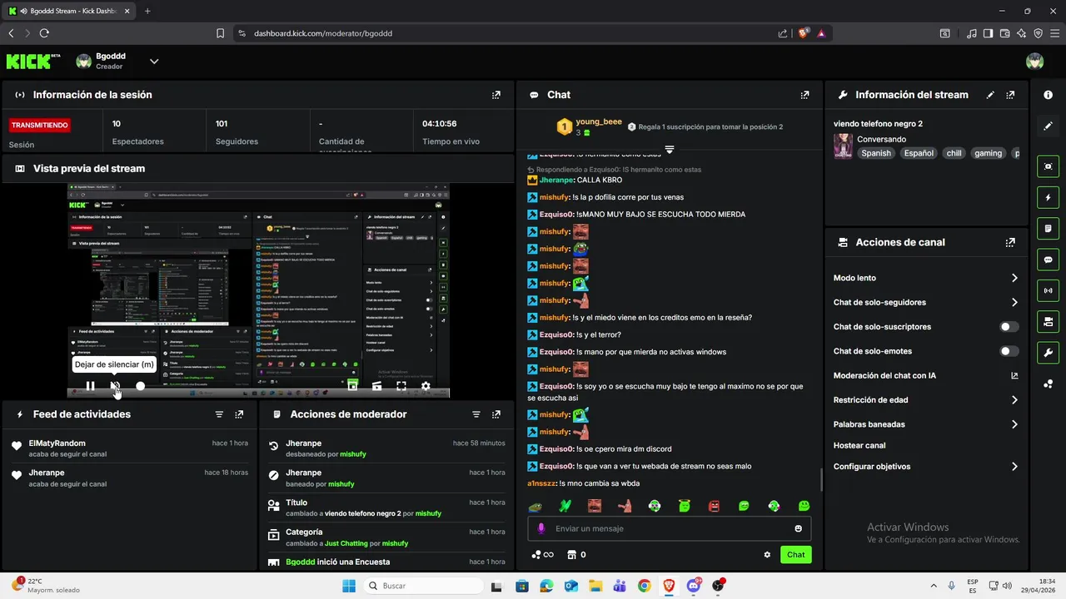This screenshot has height=599, width=1066.
Task: Pop out the Información del stream panel
Action: coord(1010,95)
